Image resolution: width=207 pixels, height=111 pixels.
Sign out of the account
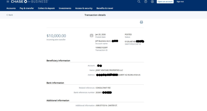(180, 2)
